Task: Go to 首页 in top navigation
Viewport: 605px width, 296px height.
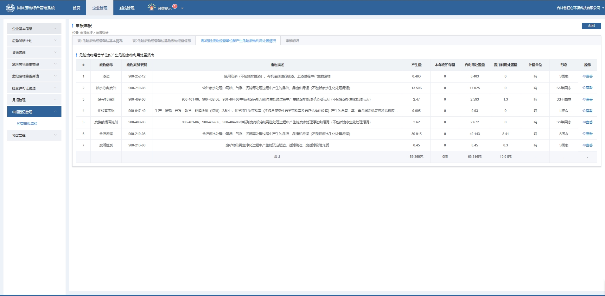Action: click(x=76, y=8)
